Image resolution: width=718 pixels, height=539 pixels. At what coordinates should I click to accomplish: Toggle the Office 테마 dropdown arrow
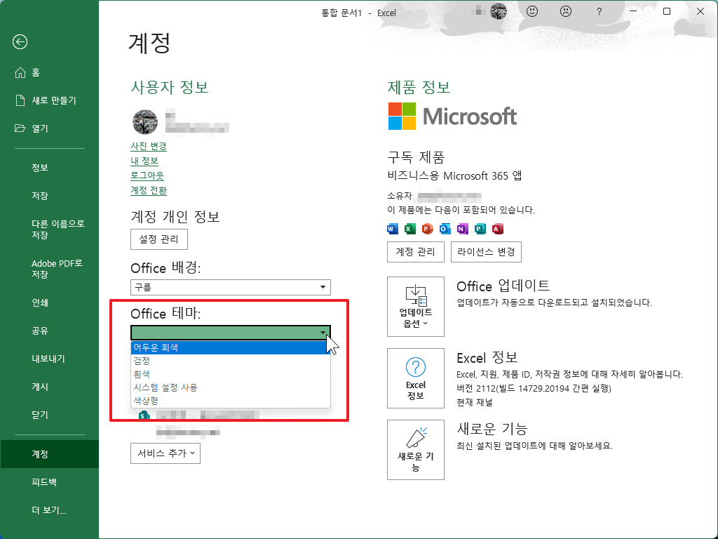pos(323,332)
